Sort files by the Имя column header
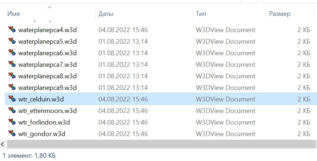 (50, 14)
